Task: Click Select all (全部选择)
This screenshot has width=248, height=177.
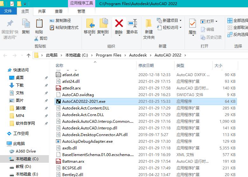Action: point(238,21)
